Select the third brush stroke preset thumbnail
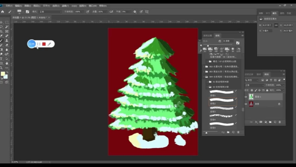The height and width of the screenshot is (167, 296). pos(222,108)
